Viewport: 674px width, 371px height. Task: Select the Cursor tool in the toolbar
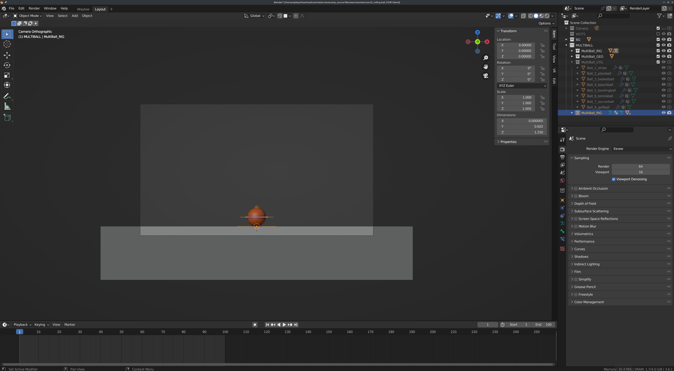pos(7,44)
